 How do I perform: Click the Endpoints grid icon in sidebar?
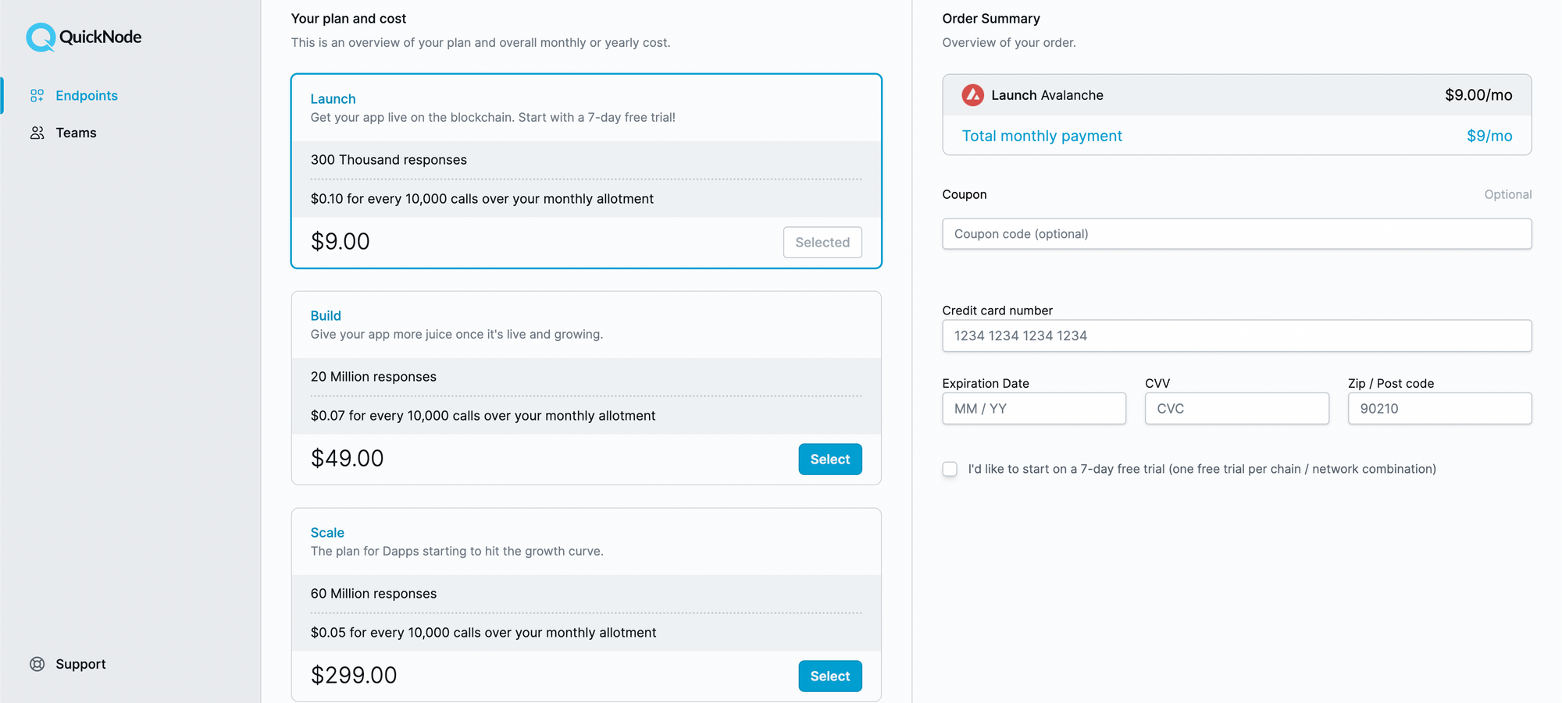[x=37, y=95]
